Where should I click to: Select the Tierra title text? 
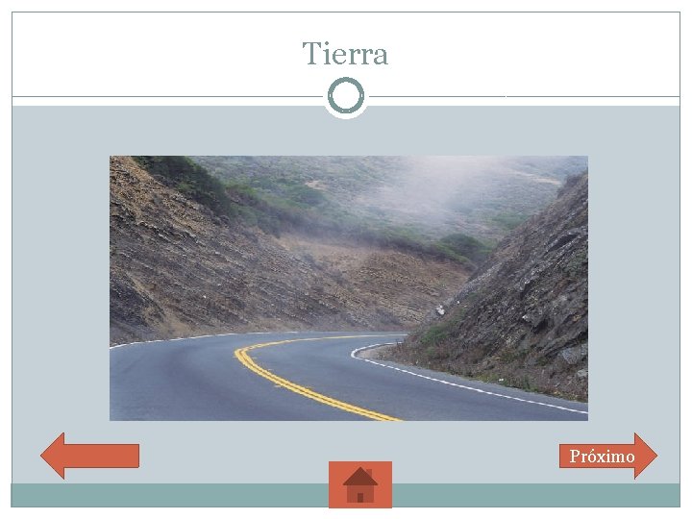coord(345,54)
